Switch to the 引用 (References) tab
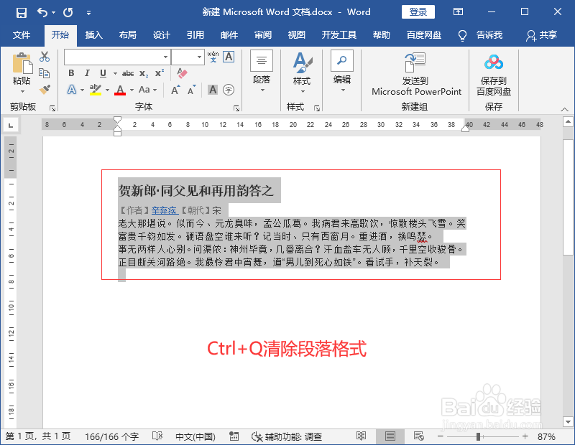This screenshot has height=445, width=575. point(195,35)
